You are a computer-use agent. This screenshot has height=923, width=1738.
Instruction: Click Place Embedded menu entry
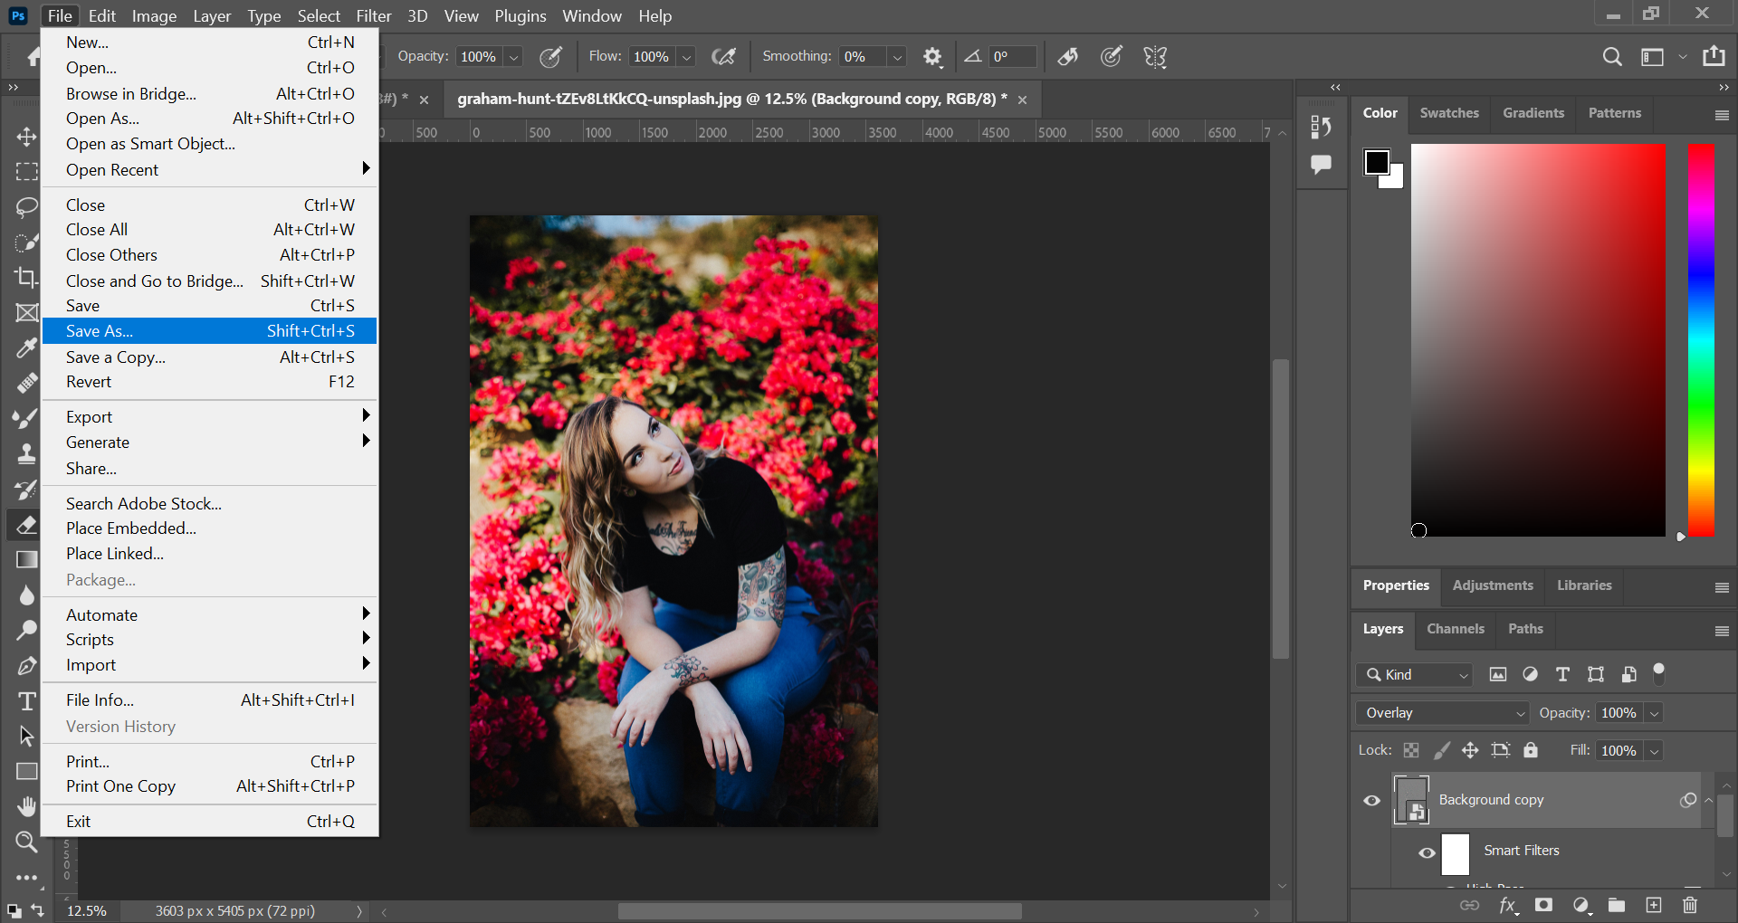[131, 528]
